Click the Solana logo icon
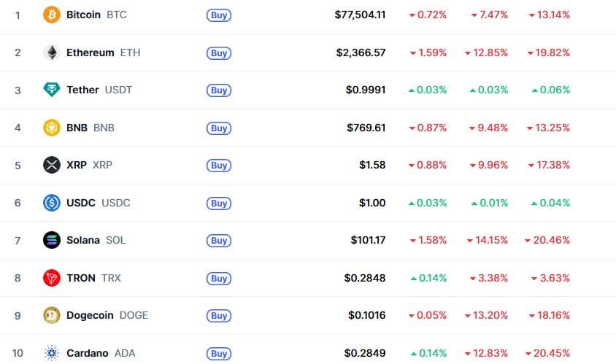 [52, 240]
